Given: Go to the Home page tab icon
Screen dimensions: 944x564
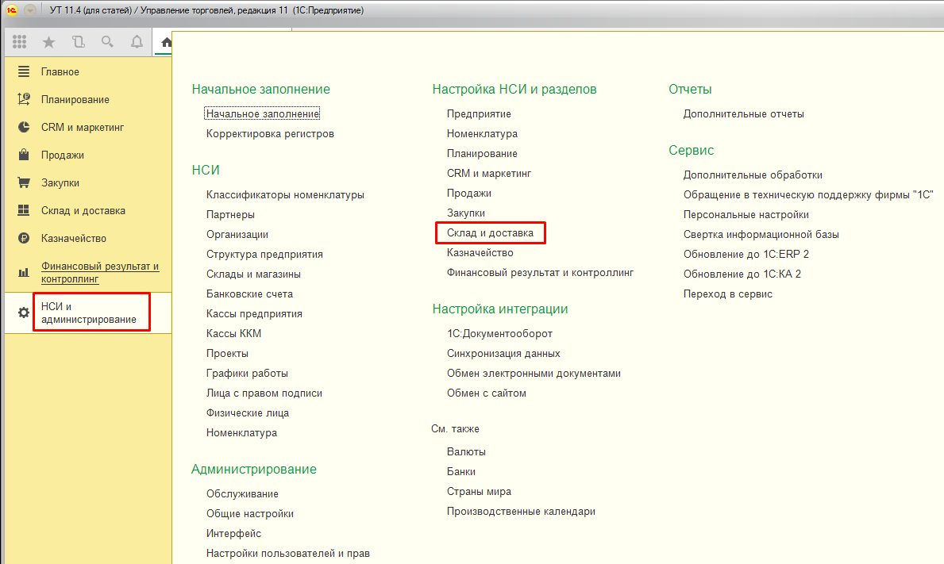Looking at the screenshot, I should click(165, 42).
